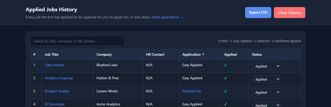
Task: Click the Application column header
Action: pos(200,54)
